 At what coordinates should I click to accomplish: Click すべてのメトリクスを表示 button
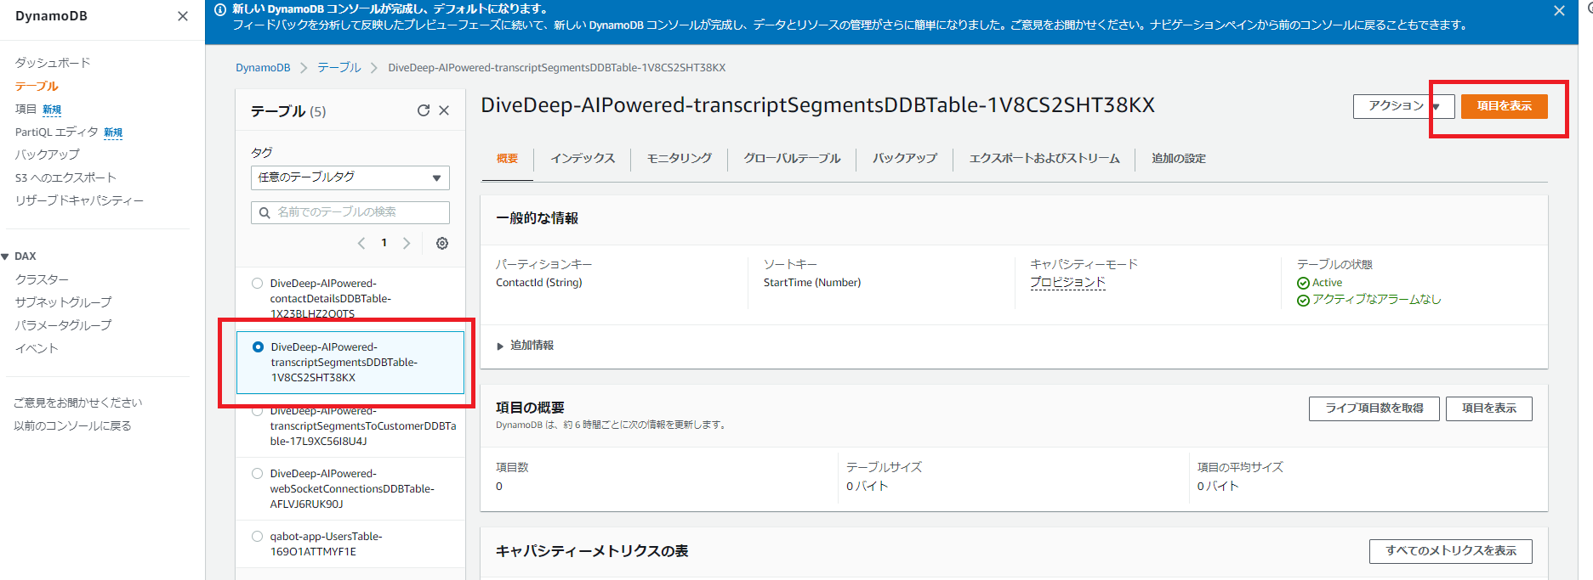(x=1451, y=551)
